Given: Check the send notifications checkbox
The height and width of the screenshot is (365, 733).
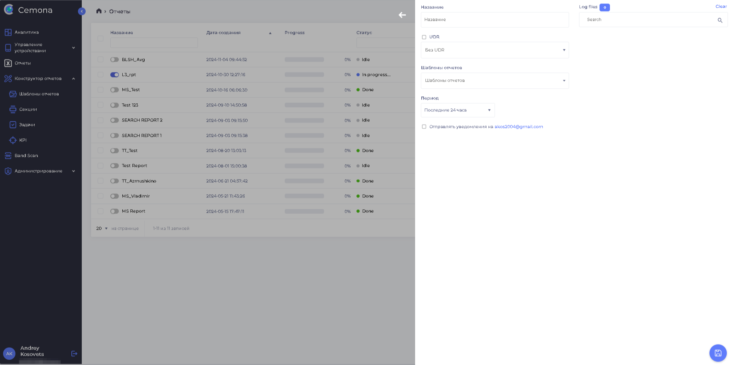Looking at the screenshot, I should tap(424, 127).
